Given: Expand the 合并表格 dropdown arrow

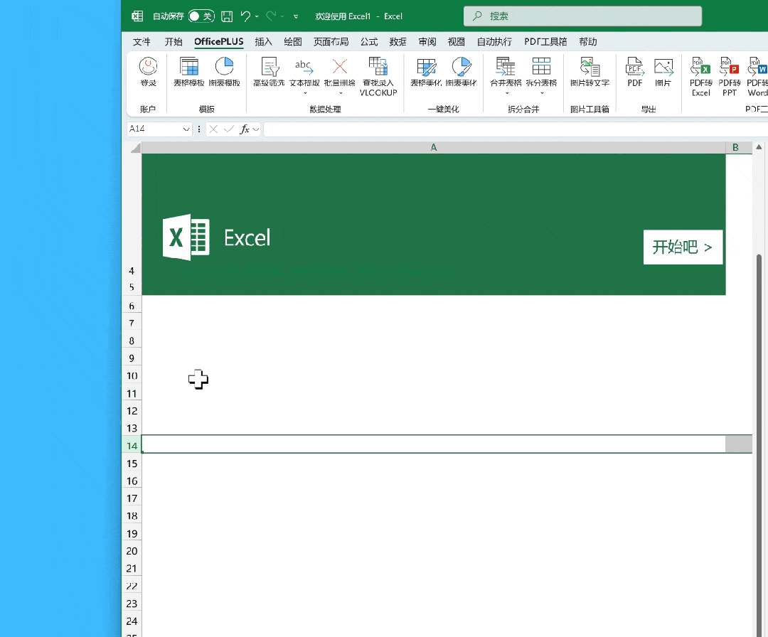Looking at the screenshot, I should point(506,93).
